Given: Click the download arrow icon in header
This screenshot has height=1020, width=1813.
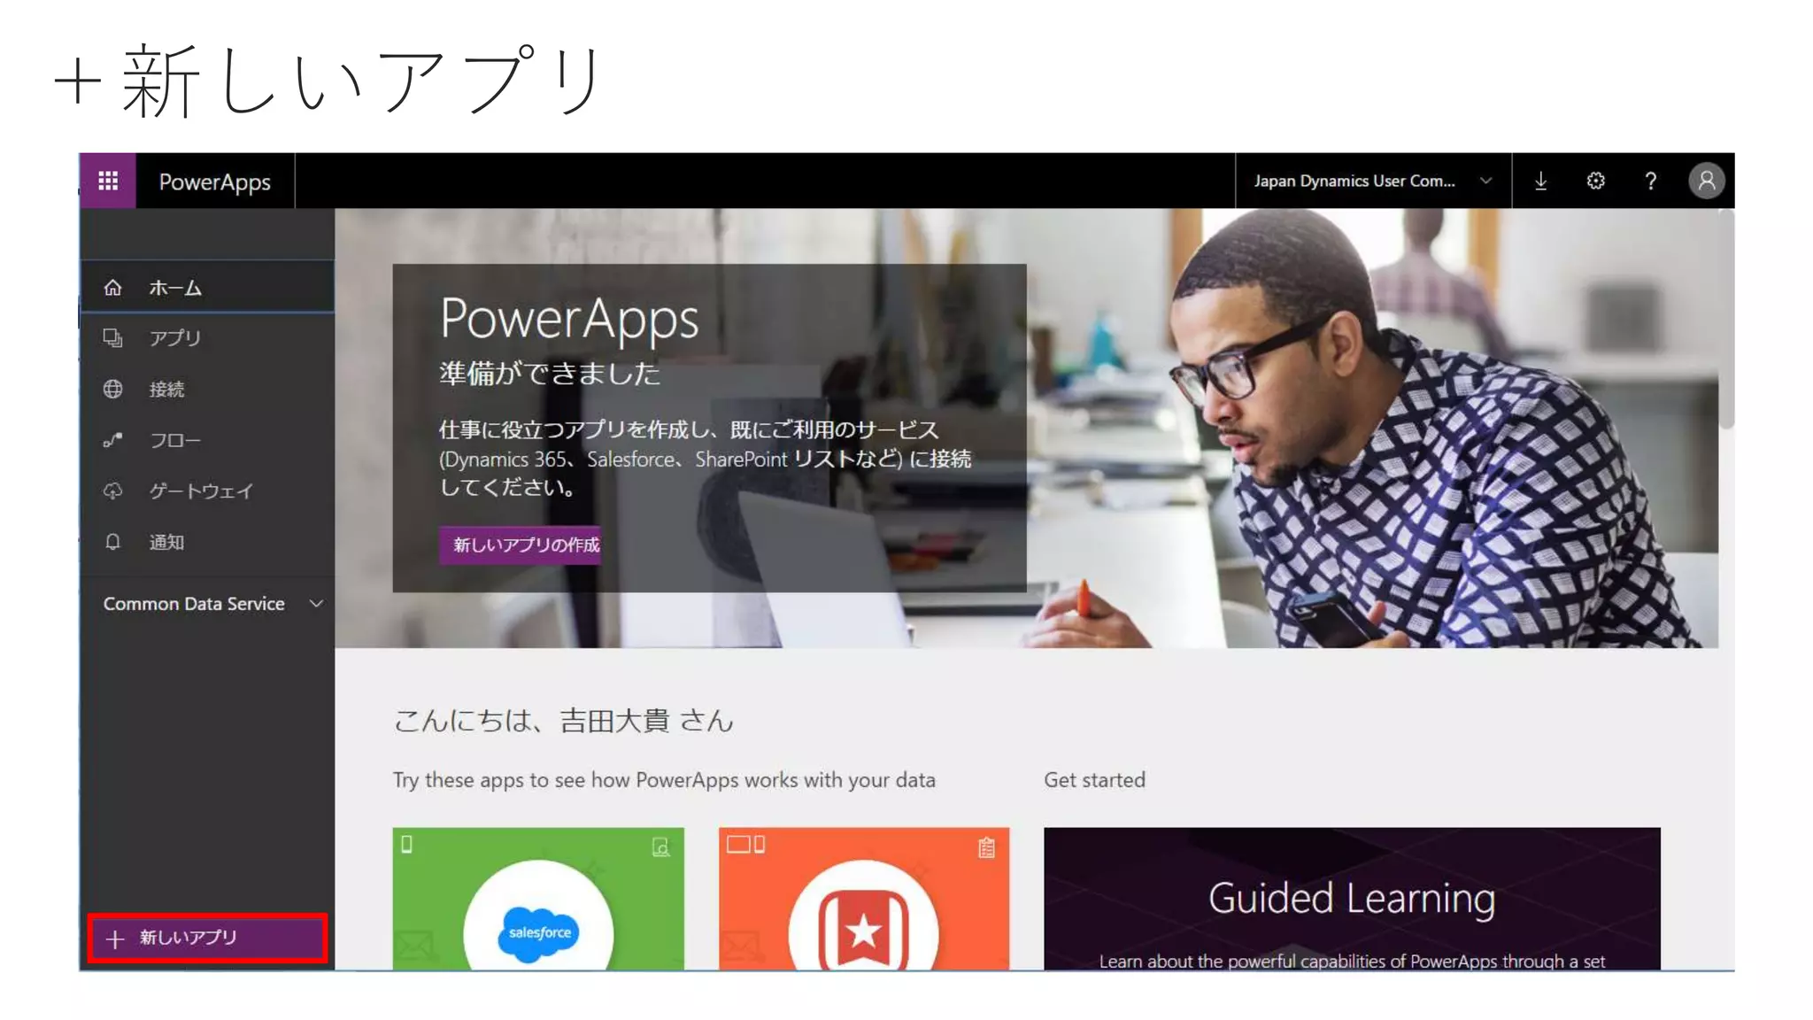Looking at the screenshot, I should click(1540, 181).
